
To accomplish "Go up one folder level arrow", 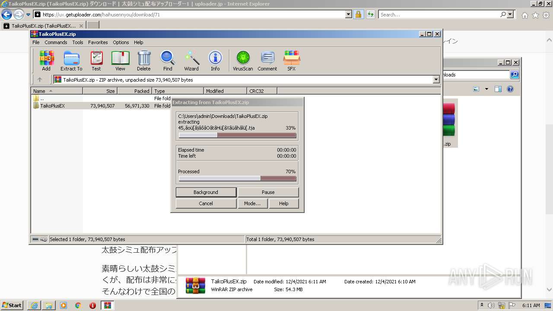I will tap(40, 79).
